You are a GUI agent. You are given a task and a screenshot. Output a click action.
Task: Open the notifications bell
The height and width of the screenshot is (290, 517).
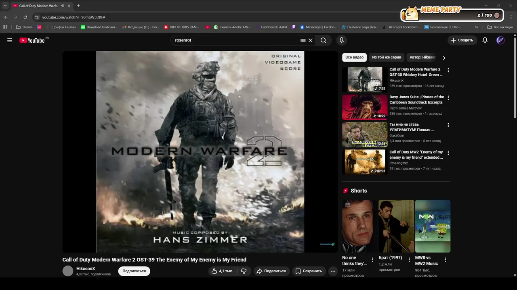coord(485,40)
